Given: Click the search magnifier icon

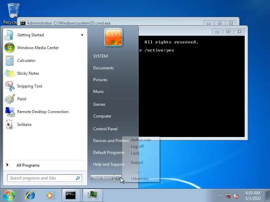Looking at the screenshot, I should click(x=78, y=178).
